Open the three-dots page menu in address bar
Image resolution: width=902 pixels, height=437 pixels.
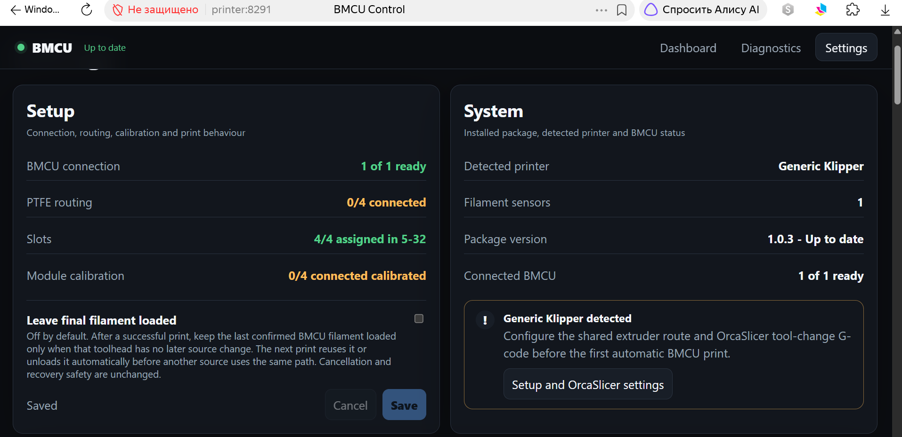601,10
